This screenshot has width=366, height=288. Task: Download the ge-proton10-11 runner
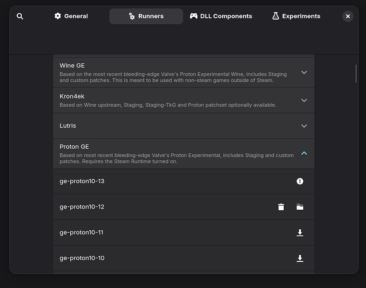click(x=300, y=233)
